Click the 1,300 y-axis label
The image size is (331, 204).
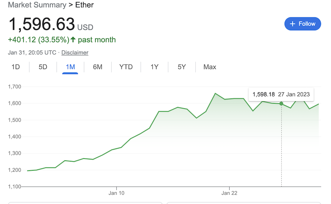click(x=14, y=154)
